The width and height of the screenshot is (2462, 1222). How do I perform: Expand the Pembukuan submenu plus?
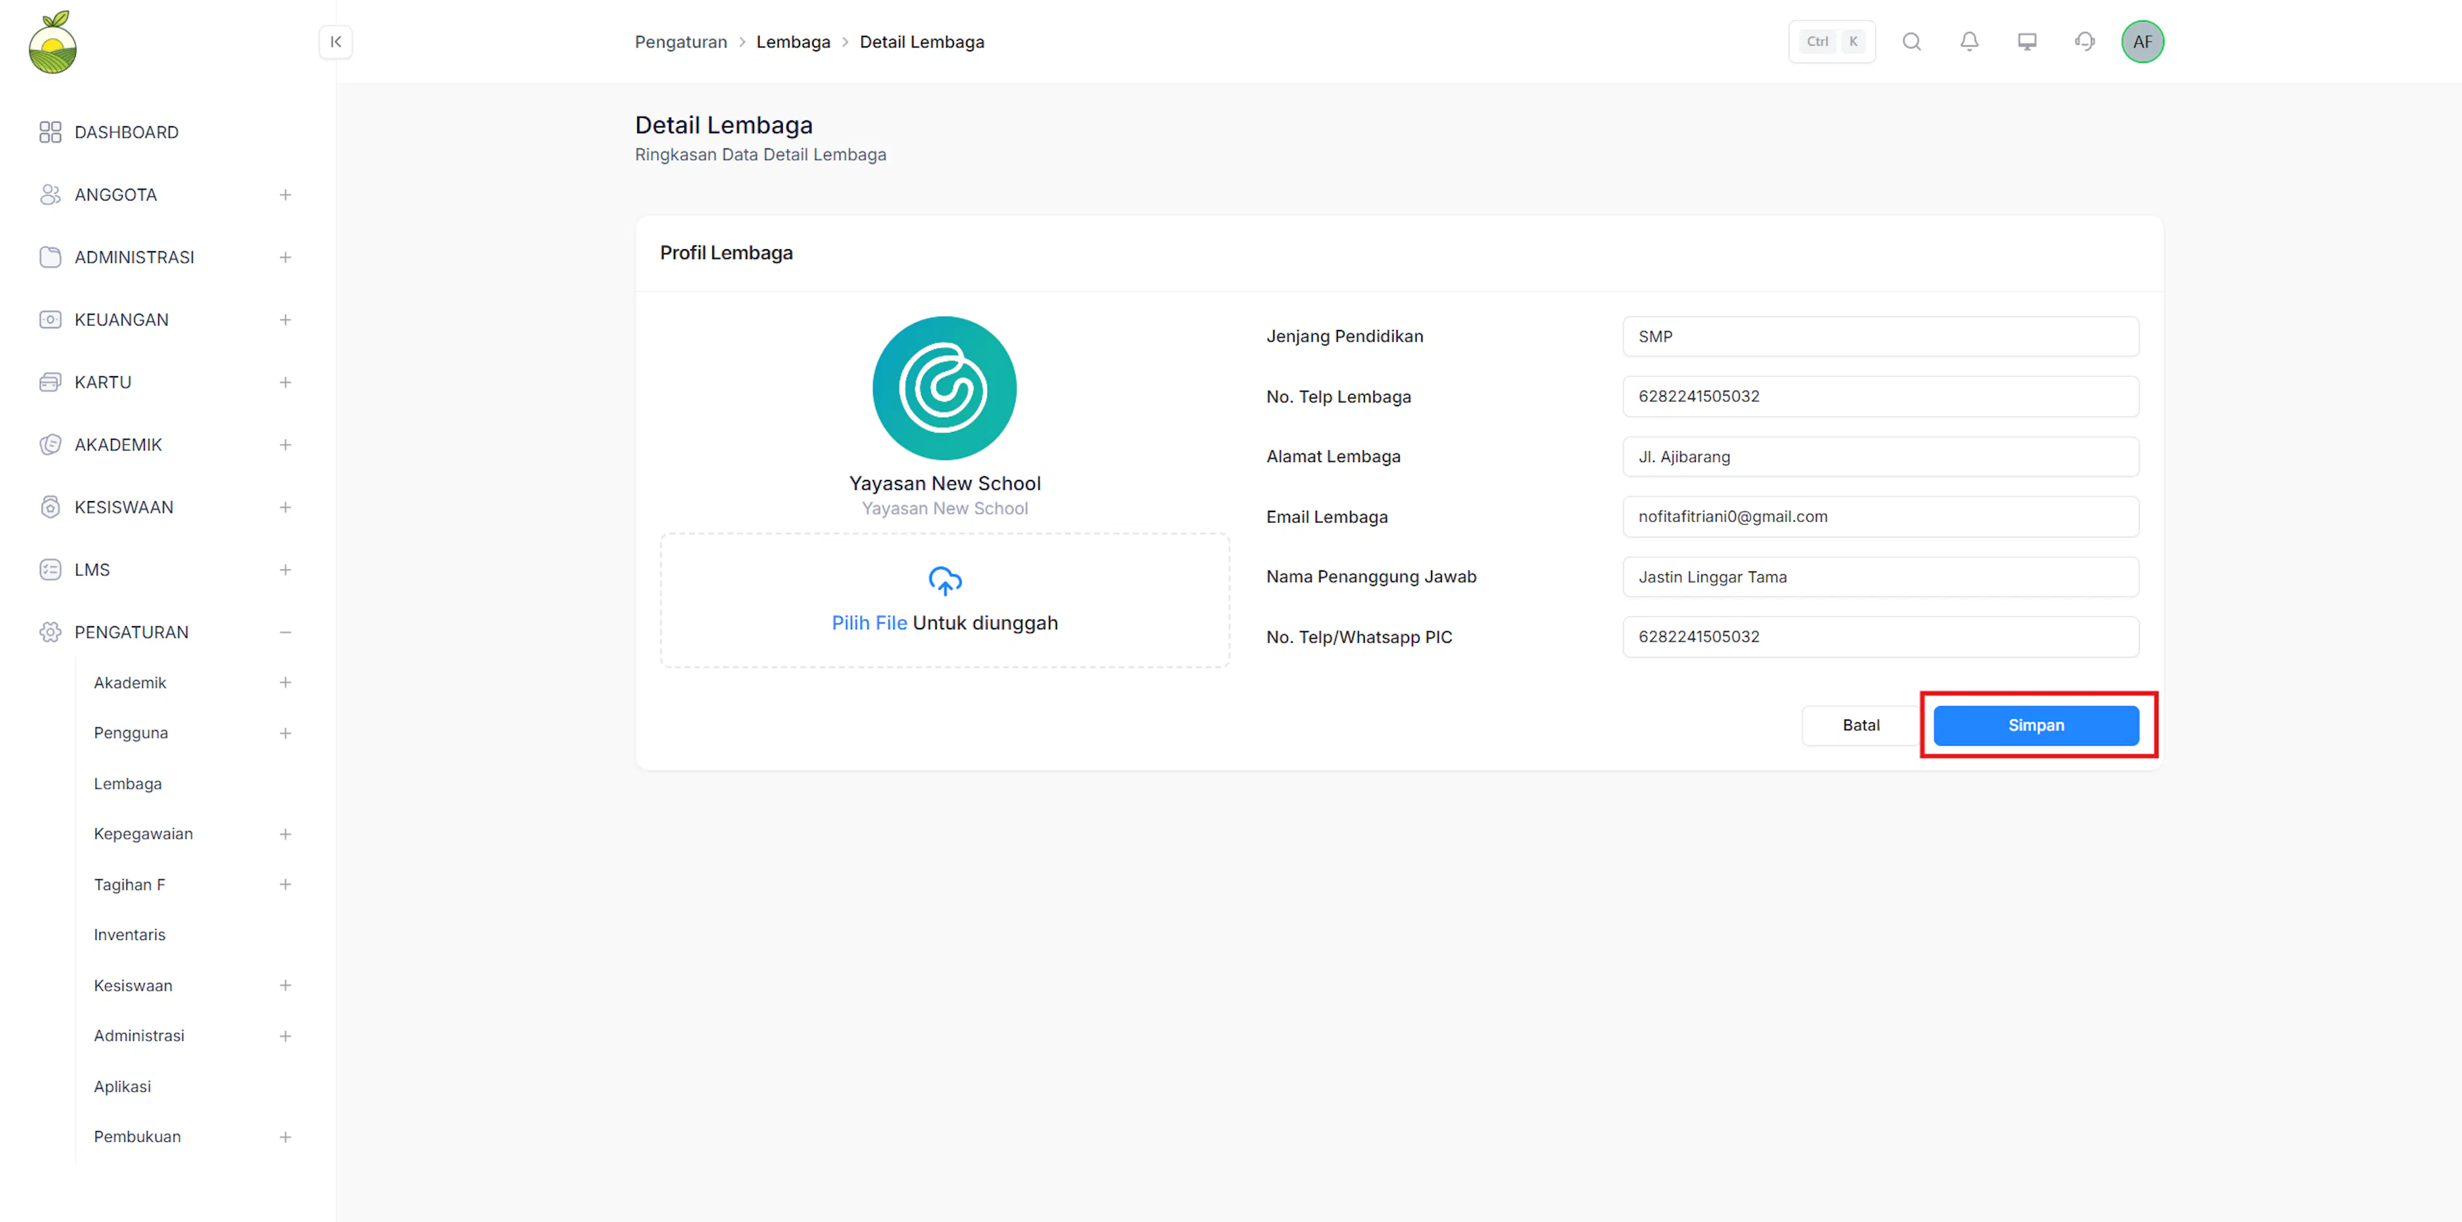[285, 1137]
